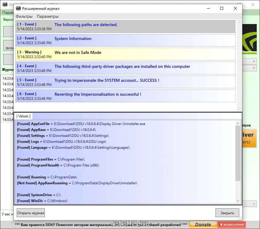Click the Открыть журнал button

point(31,213)
